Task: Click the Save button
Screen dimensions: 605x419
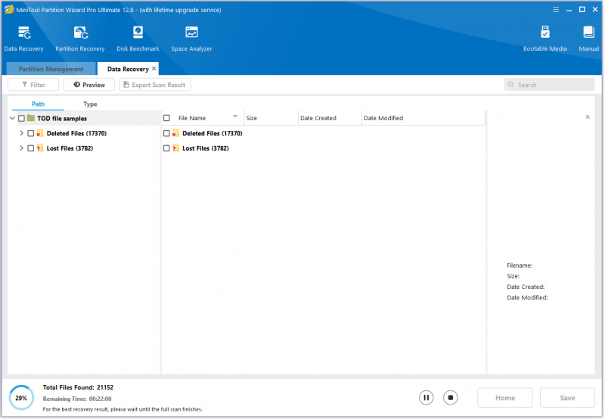Action: coord(567,398)
